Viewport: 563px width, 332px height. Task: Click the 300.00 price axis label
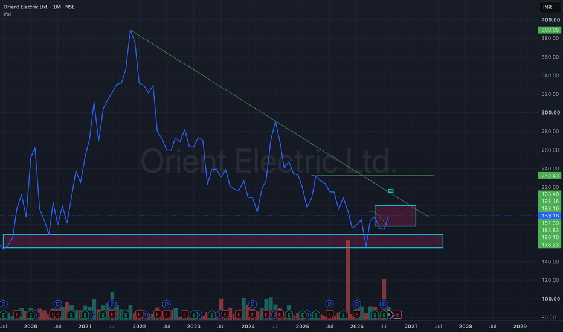click(x=550, y=113)
